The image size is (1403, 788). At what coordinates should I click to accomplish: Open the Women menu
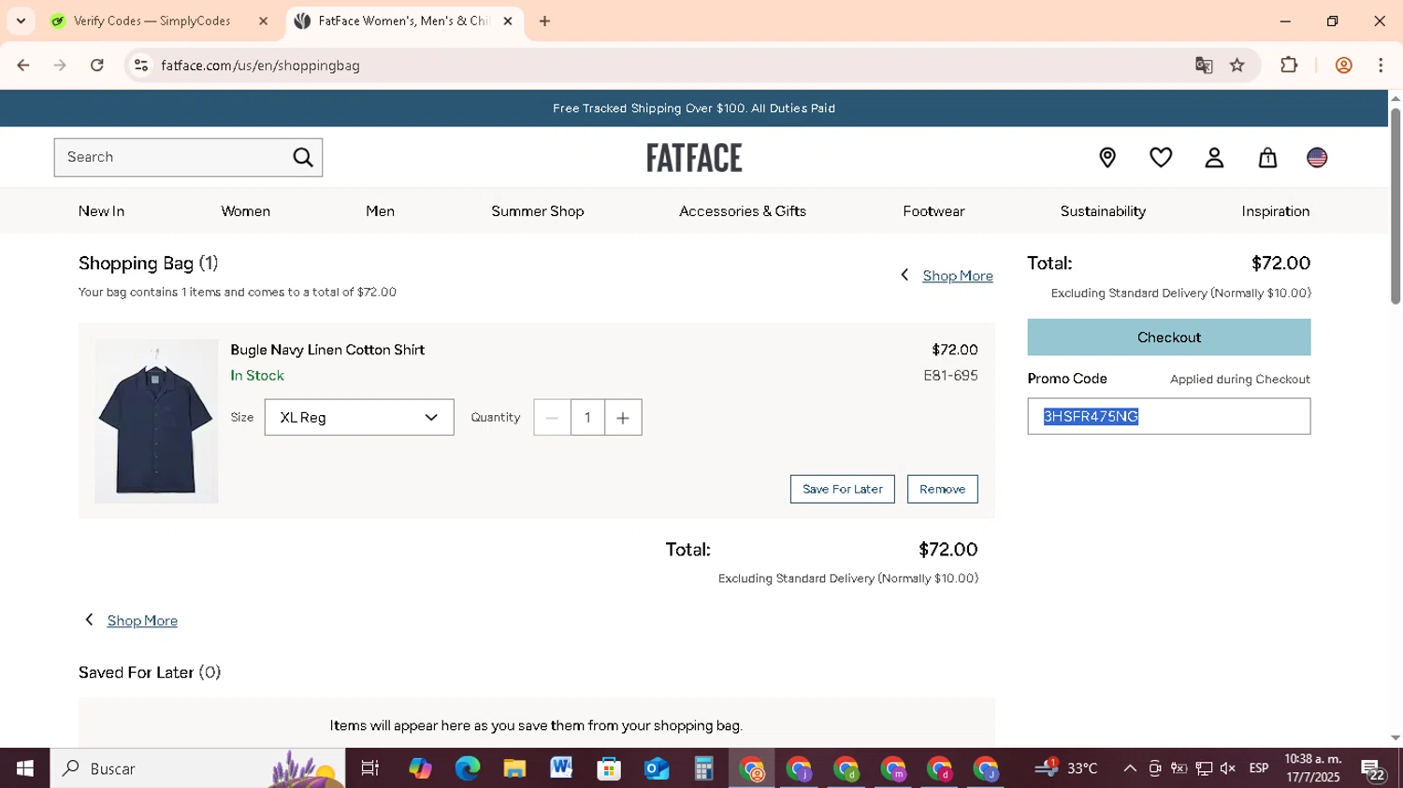(x=245, y=211)
